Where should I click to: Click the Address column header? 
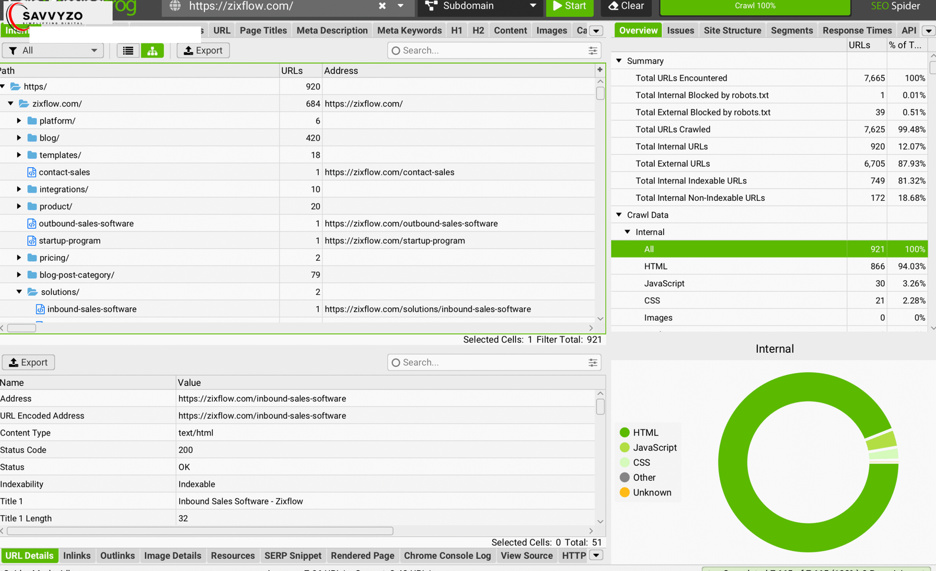(459, 71)
